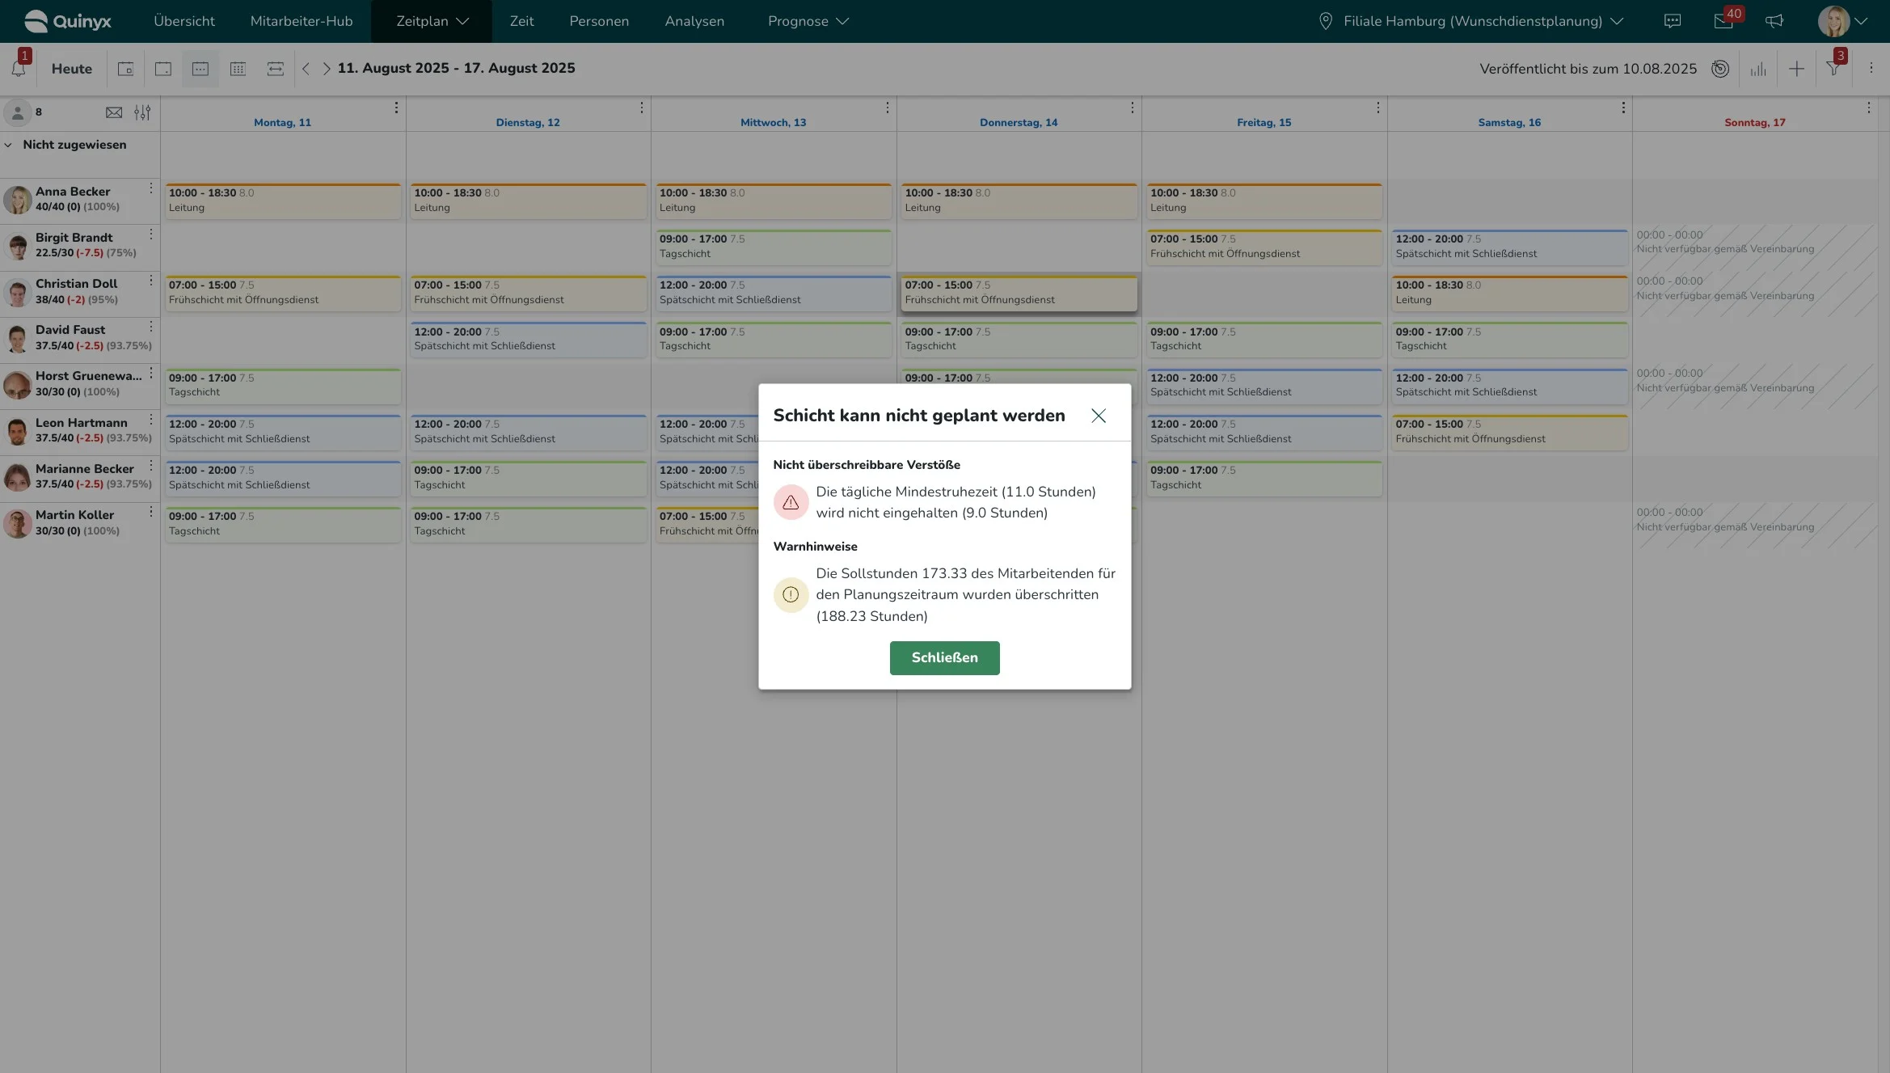Click the send message envelope icon
1890x1073 pixels.
tap(114, 112)
